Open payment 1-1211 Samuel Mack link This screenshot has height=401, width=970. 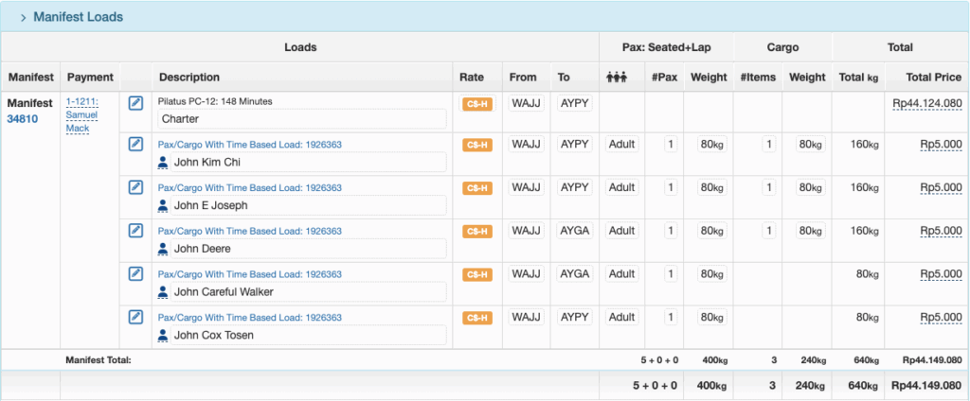point(81,115)
